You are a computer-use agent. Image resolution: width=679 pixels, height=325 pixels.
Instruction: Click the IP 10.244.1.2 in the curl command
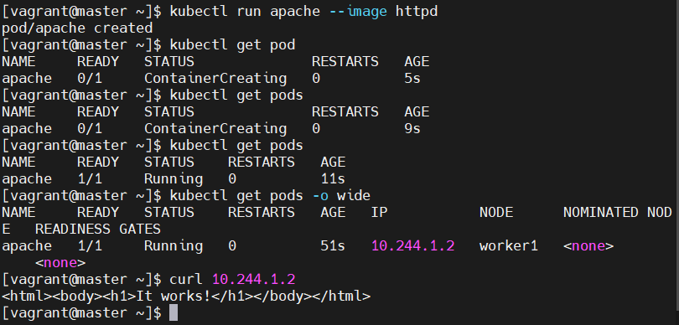pos(254,279)
